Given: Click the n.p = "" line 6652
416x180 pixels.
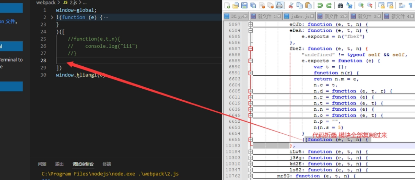Looking at the screenshot, I should click(327, 122).
